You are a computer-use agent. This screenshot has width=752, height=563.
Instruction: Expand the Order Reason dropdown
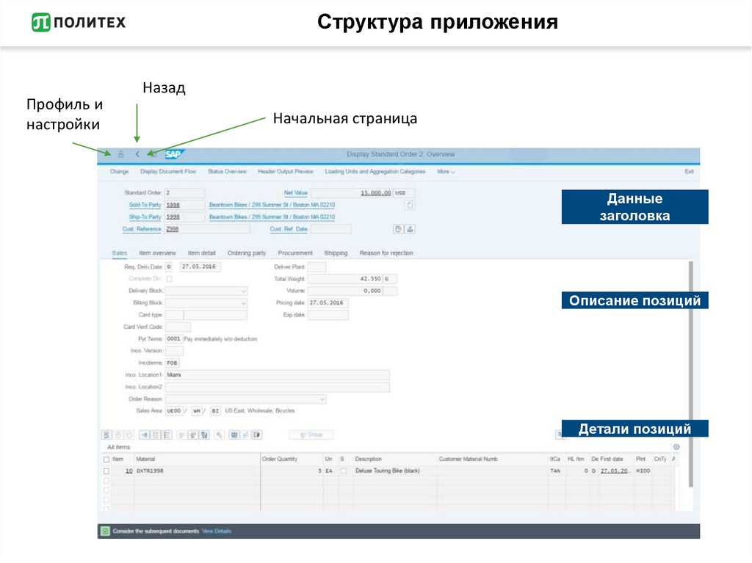click(x=322, y=399)
